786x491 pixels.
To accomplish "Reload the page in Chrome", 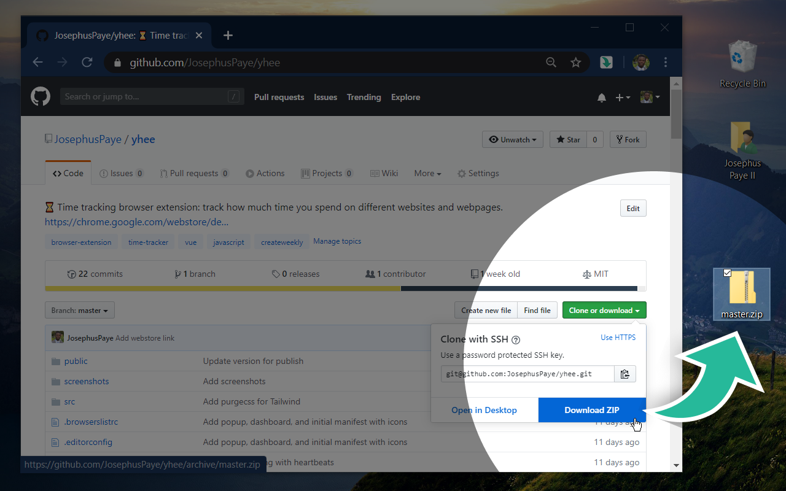I will (x=87, y=63).
